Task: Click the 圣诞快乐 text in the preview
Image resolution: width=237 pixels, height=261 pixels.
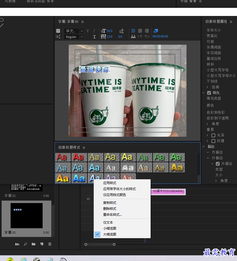Action: pyautogui.click(x=94, y=70)
